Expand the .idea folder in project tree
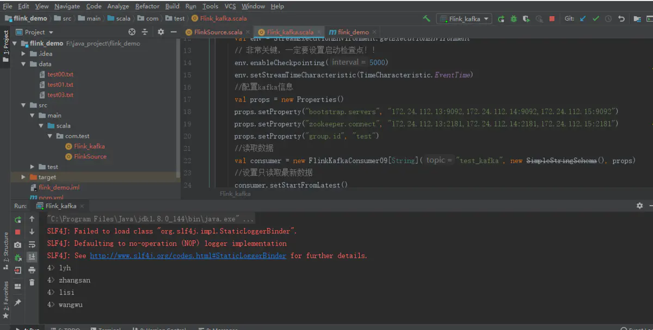The height and width of the screenshot is (330, 653). point(23,54)
